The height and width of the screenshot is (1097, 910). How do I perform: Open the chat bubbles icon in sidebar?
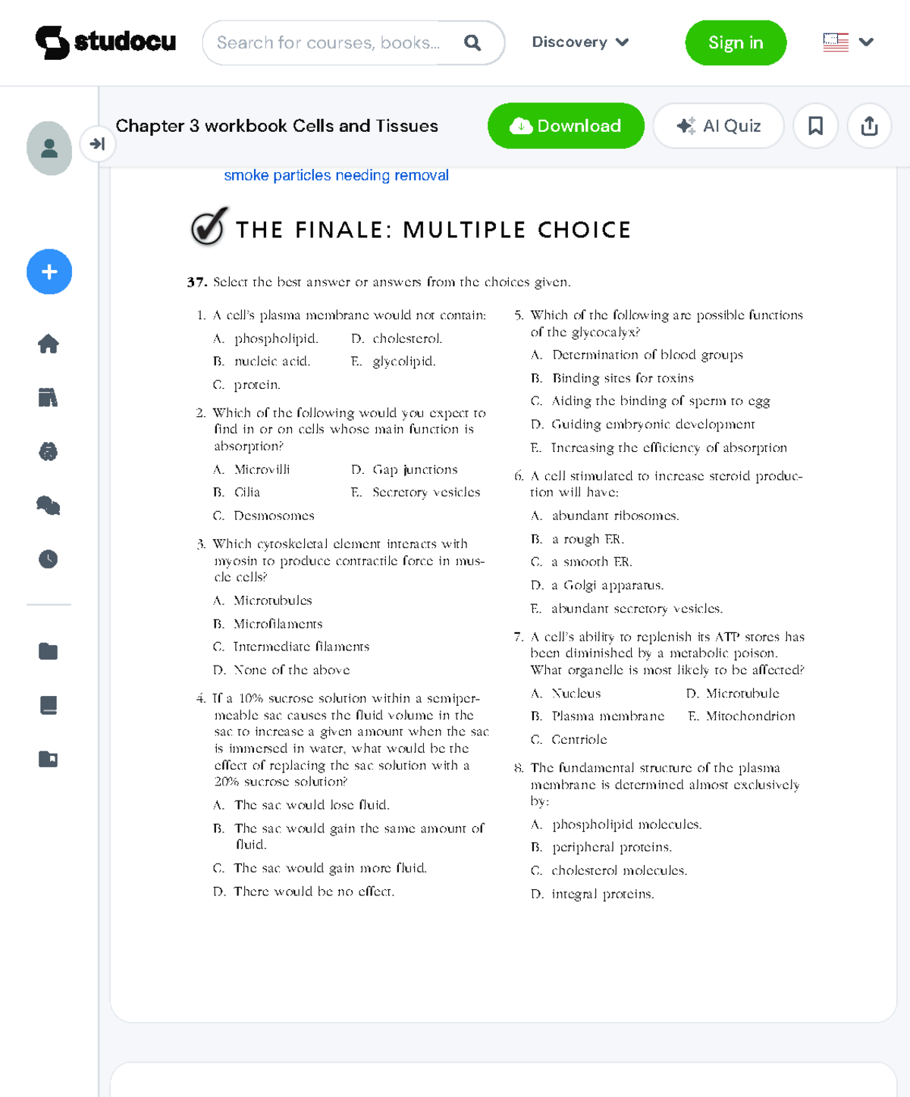[49, 506]
